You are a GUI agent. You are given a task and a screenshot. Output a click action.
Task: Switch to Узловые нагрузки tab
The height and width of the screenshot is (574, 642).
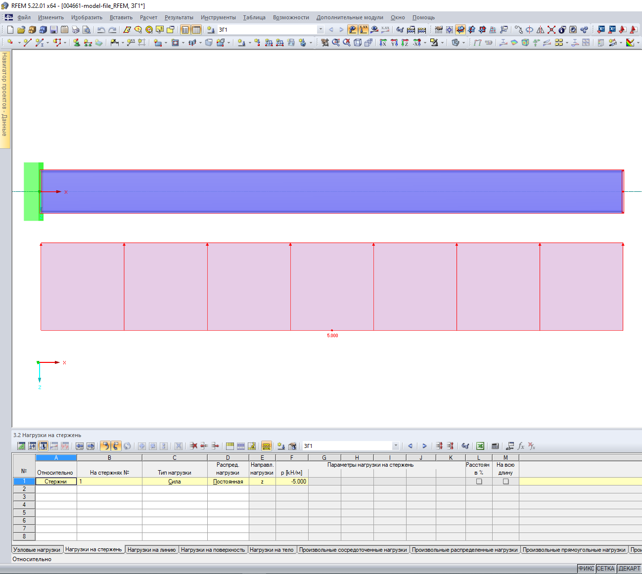point(37,550)
